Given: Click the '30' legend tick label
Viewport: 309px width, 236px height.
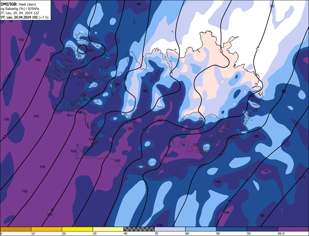Looking at the screenshot, I should (x=95, y=234).
